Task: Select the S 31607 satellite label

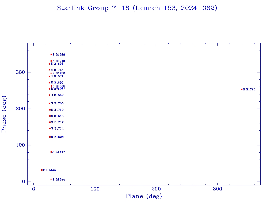Action: pos(57,76)
